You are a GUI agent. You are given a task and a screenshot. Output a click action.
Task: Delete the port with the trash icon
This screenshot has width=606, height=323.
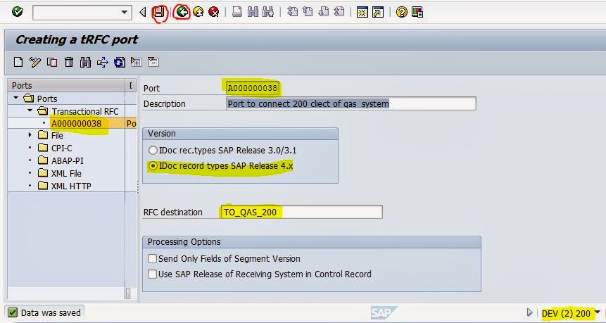(68, 62)
